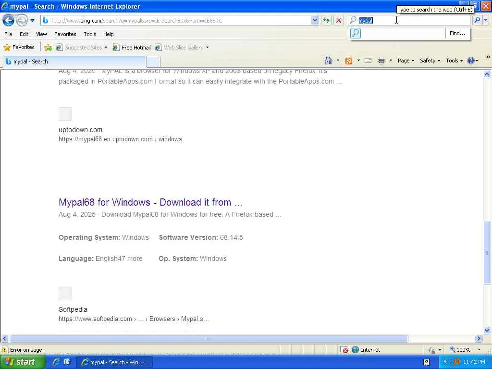Open the Favorites star button

(19, 48)
